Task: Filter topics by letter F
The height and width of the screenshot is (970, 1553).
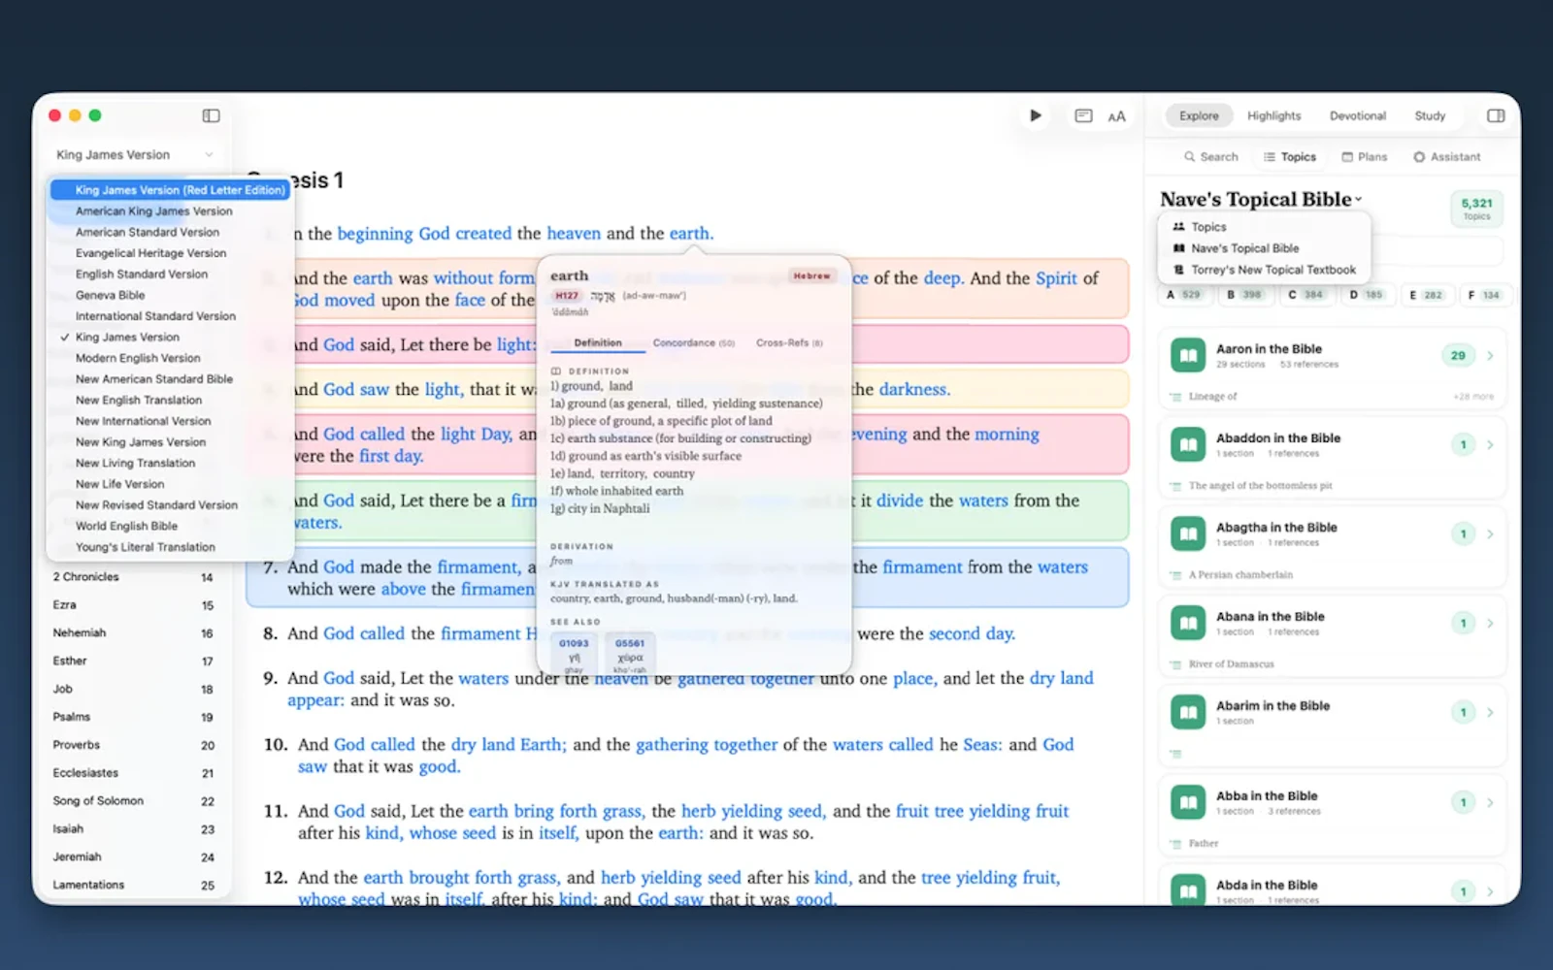Action: coord(1484,295)
